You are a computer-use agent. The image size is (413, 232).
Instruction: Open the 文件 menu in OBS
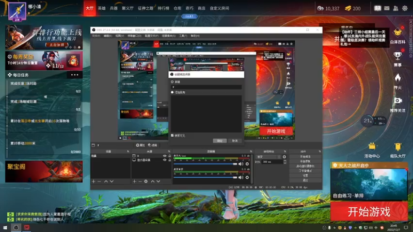point(96,36)
